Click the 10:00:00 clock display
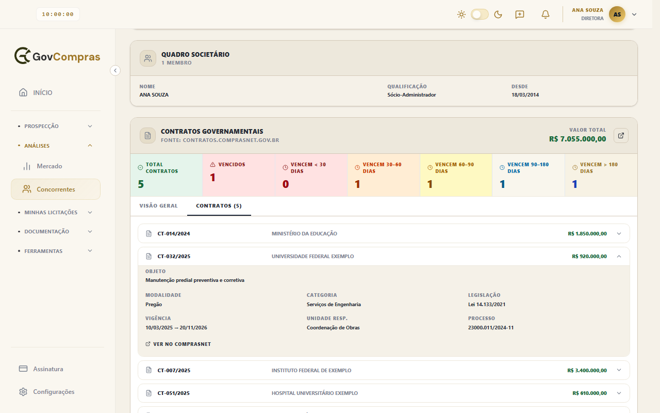 coord(58,14)
